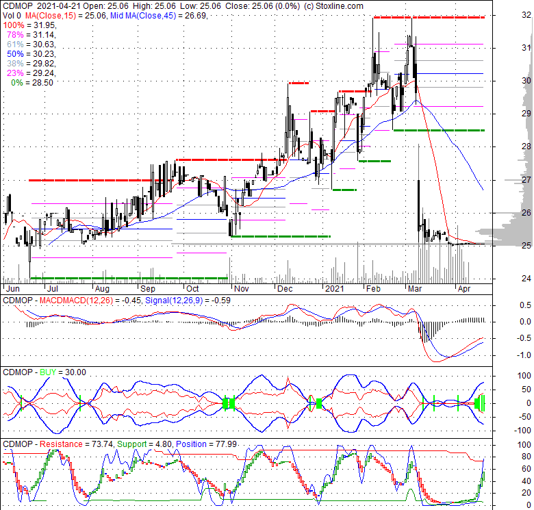
Task: Click the Position = 77.99 label
Action: click(206, 444)
